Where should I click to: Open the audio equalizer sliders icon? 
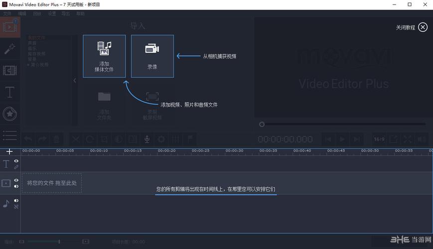click(175, 139)
